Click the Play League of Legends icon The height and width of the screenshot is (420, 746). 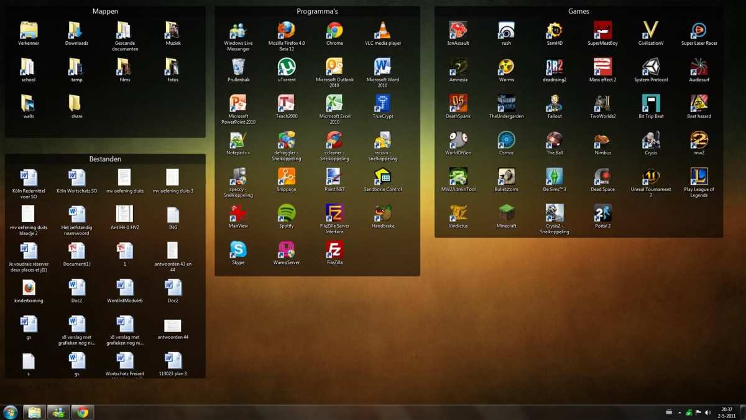pyautogui.click(x=699, y=177)
